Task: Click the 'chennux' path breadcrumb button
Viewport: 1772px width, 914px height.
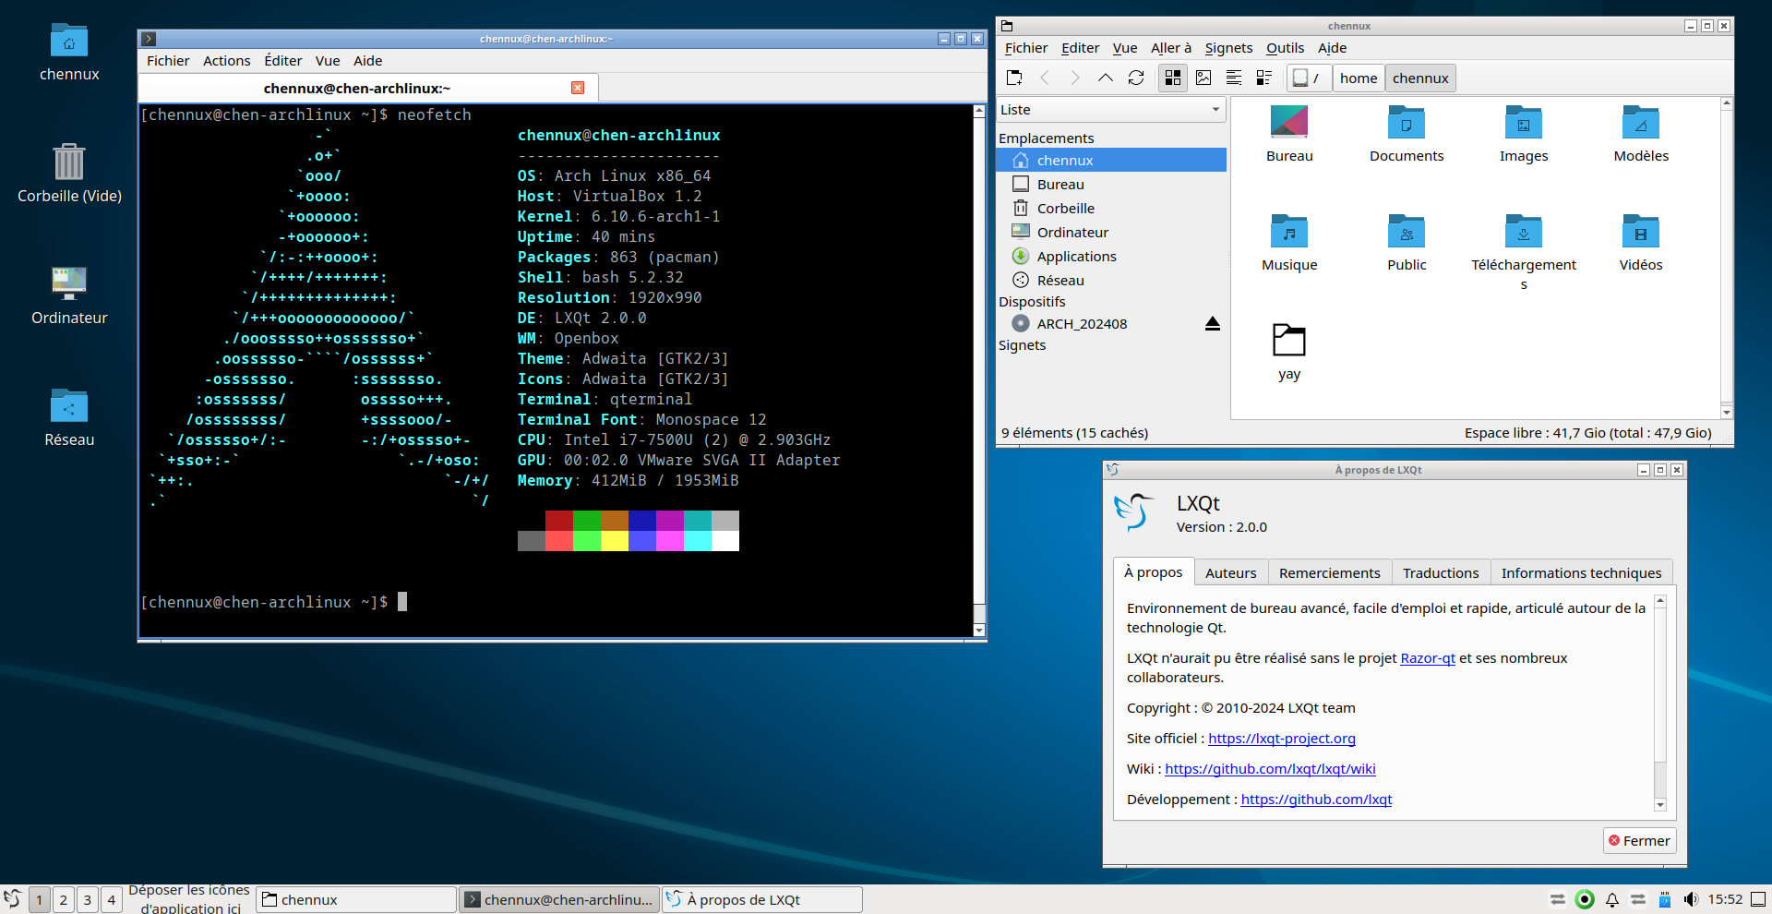Action: [x=1420, y=78]
